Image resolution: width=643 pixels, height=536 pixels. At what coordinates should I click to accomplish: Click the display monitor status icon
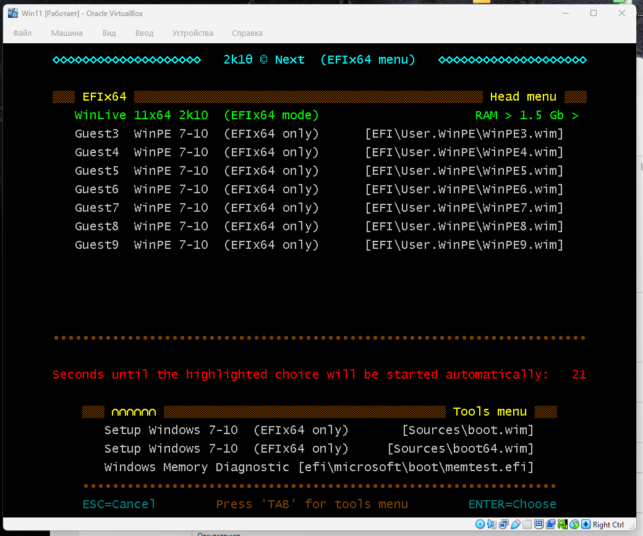tap(539, 524)
